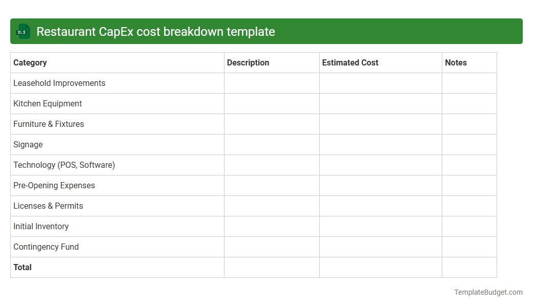Select the Signage category cell
This screenshot has height=307, width=533.
pyautogui.click(x=28, y=144)
